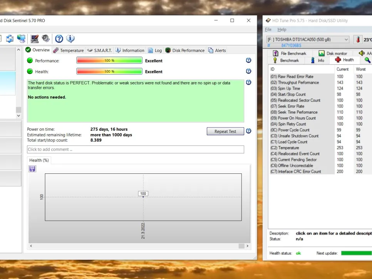Open the configuration monitor-with-pen icon
Viewport: 372px width, 279px height.
(35, 39)
